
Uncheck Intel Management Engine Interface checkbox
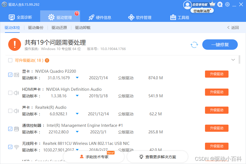click(x=10, y=129)
